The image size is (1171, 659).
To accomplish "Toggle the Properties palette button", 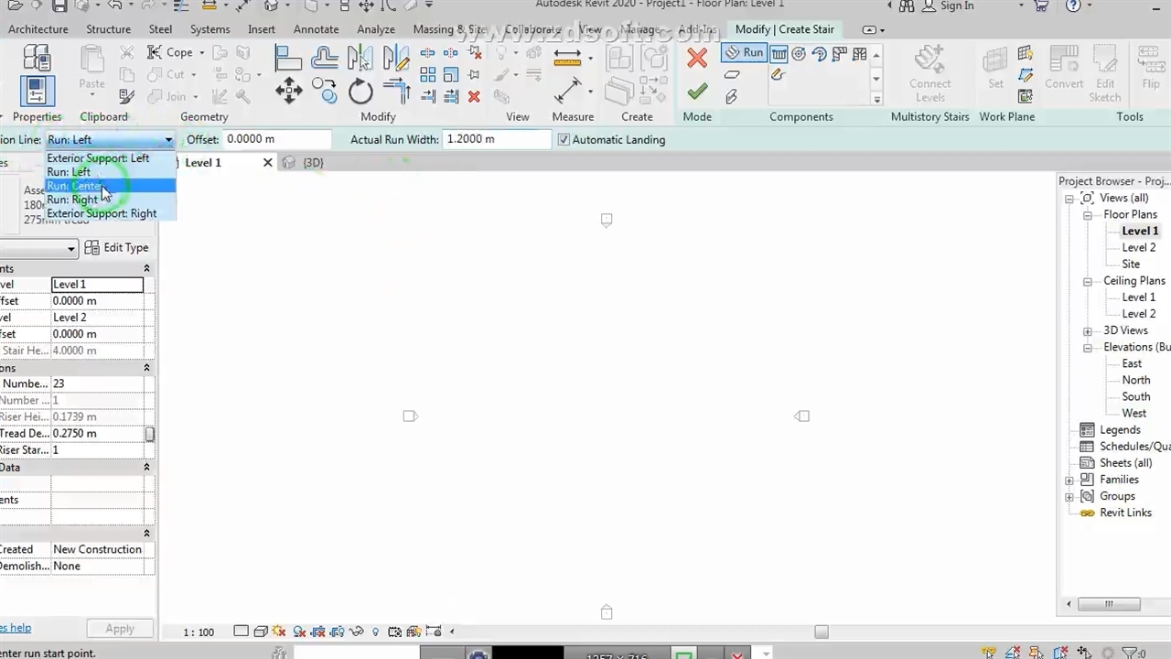I will [37, 92].
